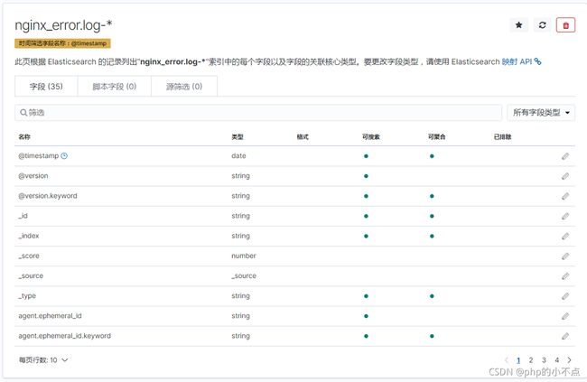Screen dimensions: 587x382
Task: Click clock icon next to @timestamp
Action: pos(64,156)
